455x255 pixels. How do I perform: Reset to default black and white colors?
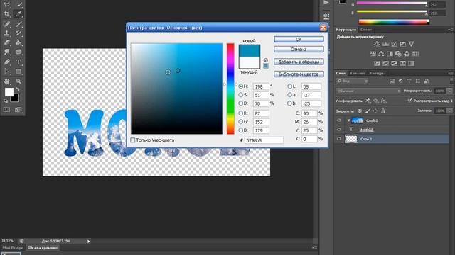point(6,101)
